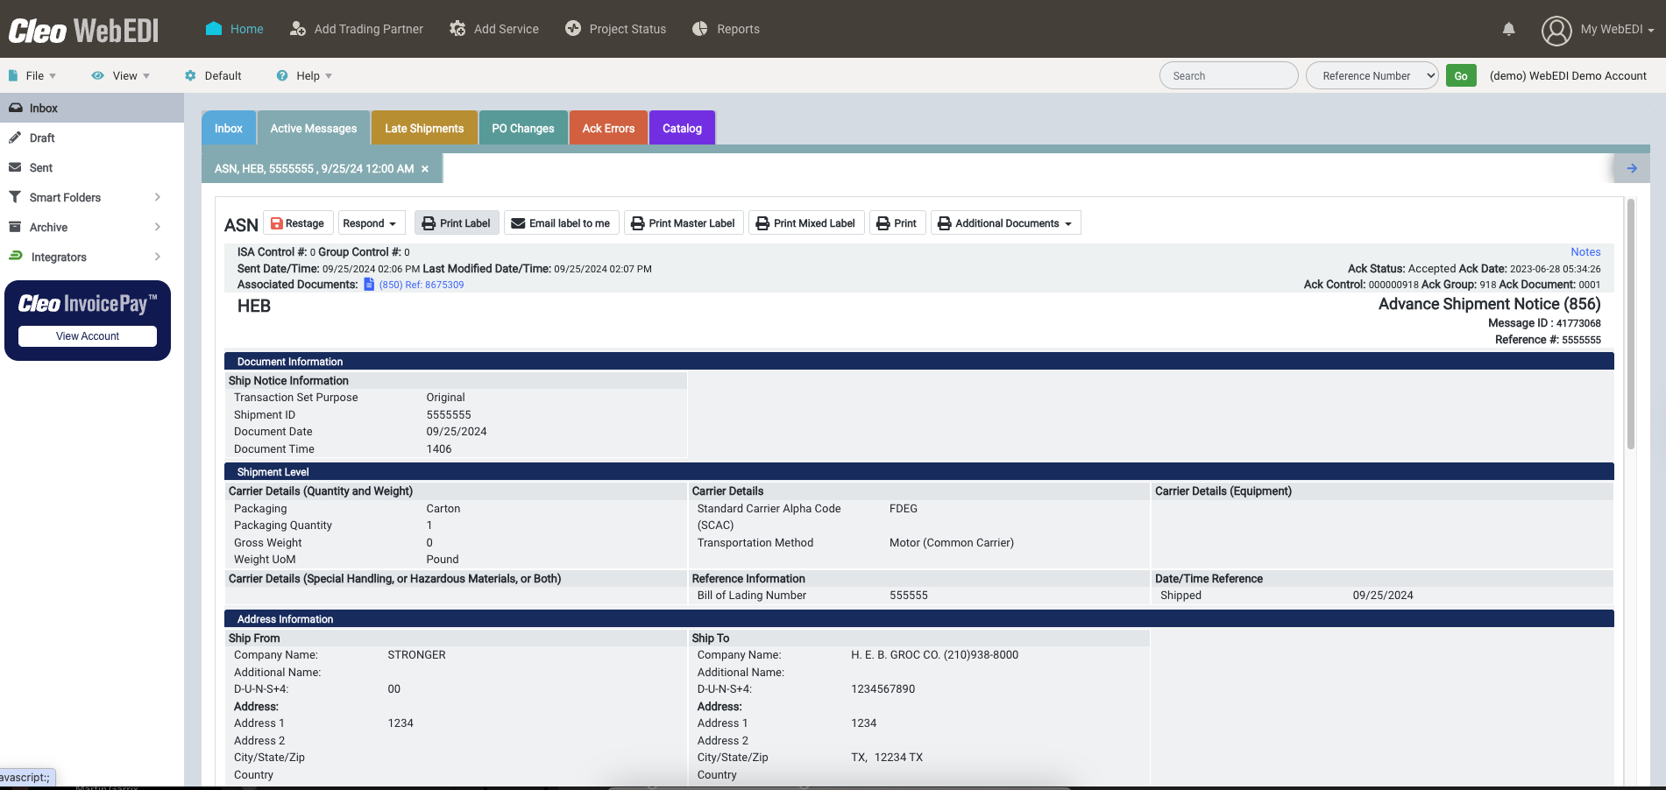Click View Account in InvoicePay box
1666x790 pixels.
pos(88,336)
